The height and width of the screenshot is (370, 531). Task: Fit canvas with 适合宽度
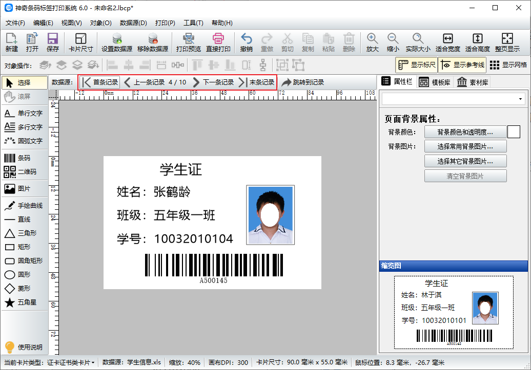447,42
